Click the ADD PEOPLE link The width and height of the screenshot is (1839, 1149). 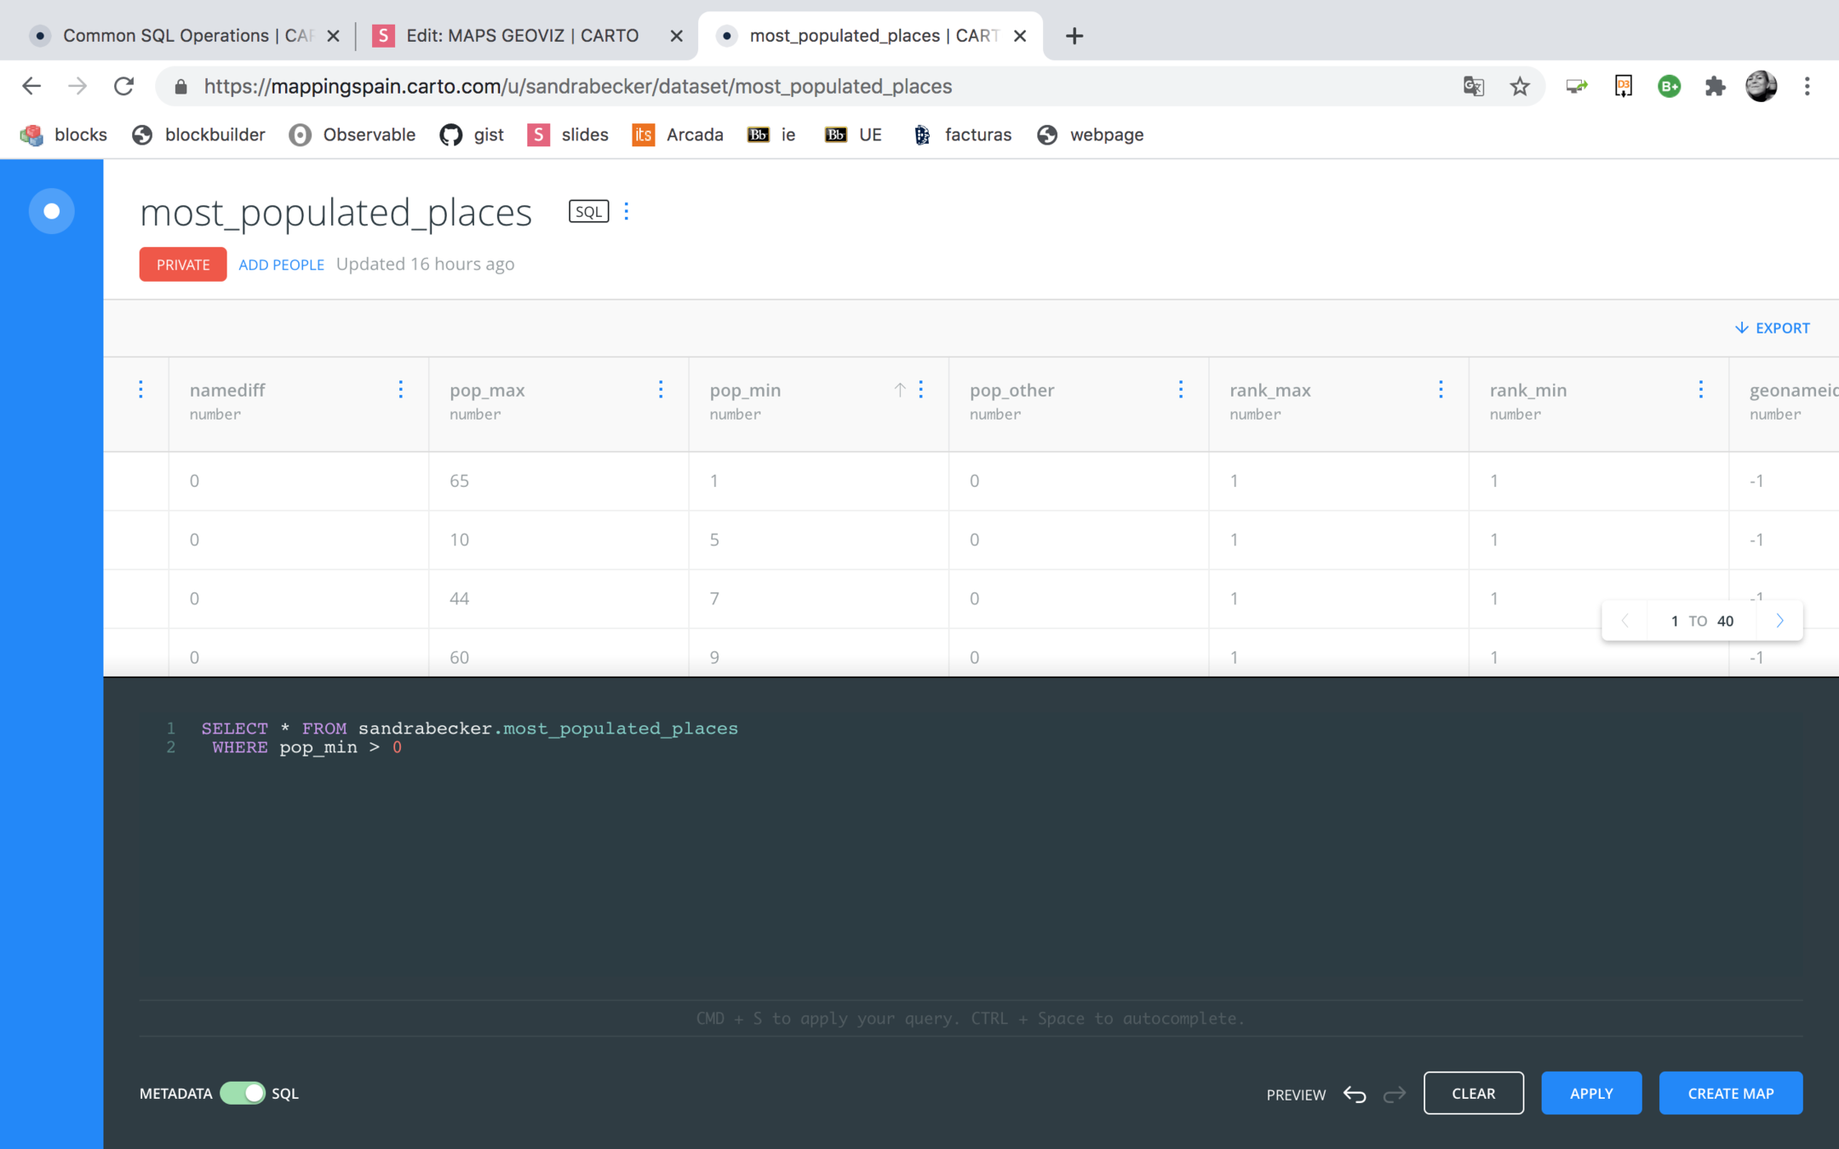[281, 265]
